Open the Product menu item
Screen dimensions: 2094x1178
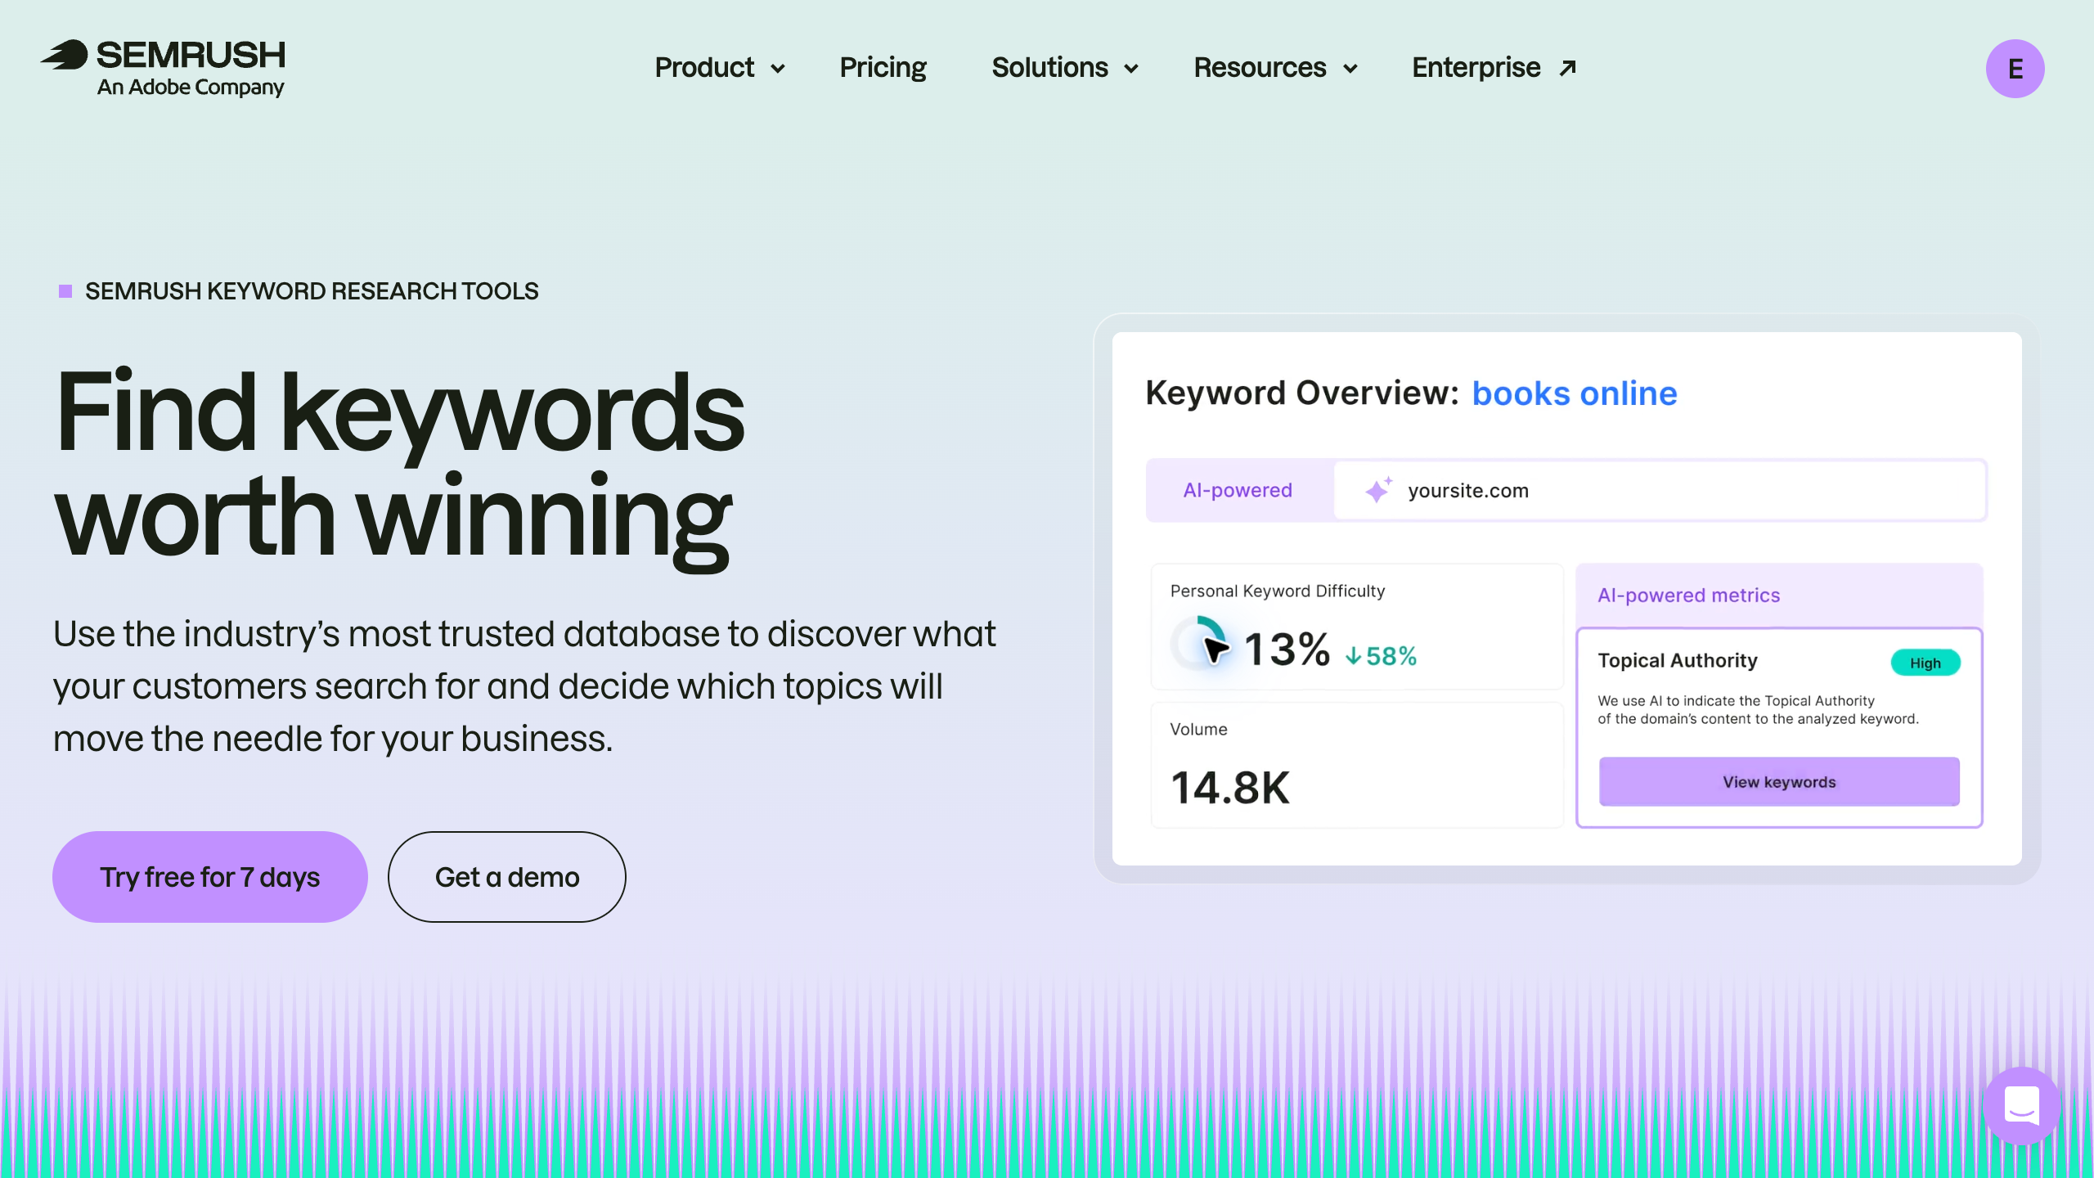(704, 67)
